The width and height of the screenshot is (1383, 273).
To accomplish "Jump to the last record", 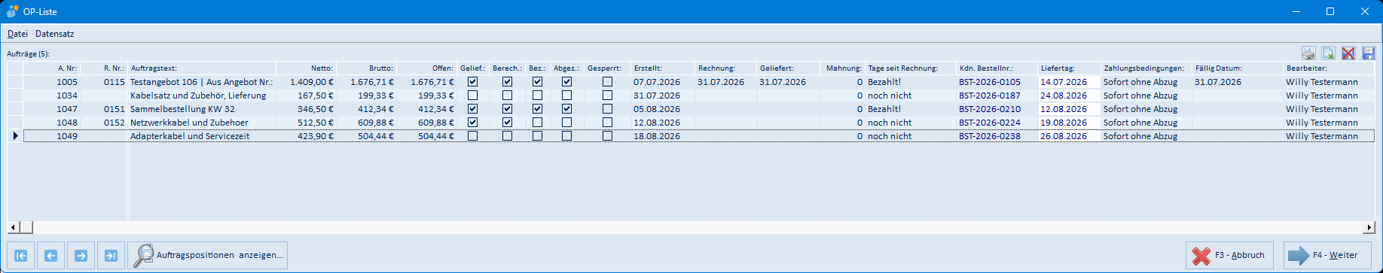I will point(111,256).
